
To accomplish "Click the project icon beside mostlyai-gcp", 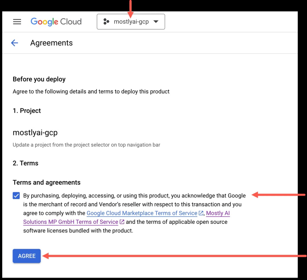I will tap(106, 22).
